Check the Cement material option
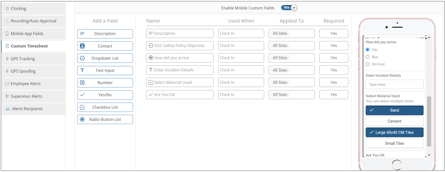The height and width of the screenshot is (172, 445). (394, 121)
